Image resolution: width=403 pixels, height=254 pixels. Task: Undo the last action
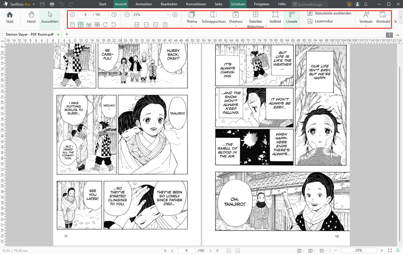(61, 4)
